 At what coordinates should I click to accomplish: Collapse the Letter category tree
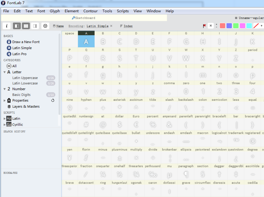tap(4, 72)
